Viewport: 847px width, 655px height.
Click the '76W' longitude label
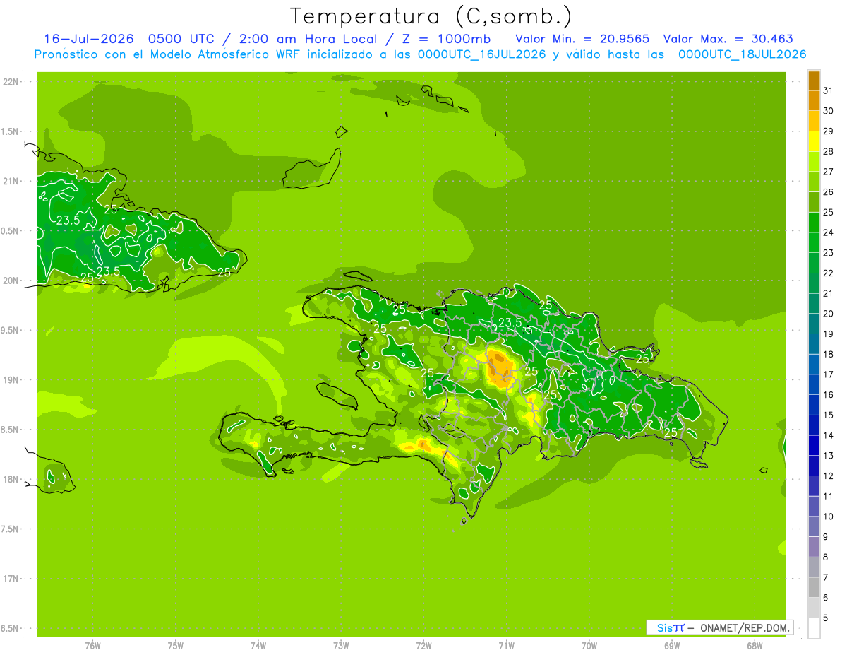pos(92,646)
